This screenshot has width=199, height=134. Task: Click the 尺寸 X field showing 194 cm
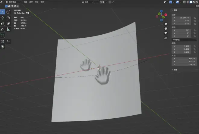point(184,58)
